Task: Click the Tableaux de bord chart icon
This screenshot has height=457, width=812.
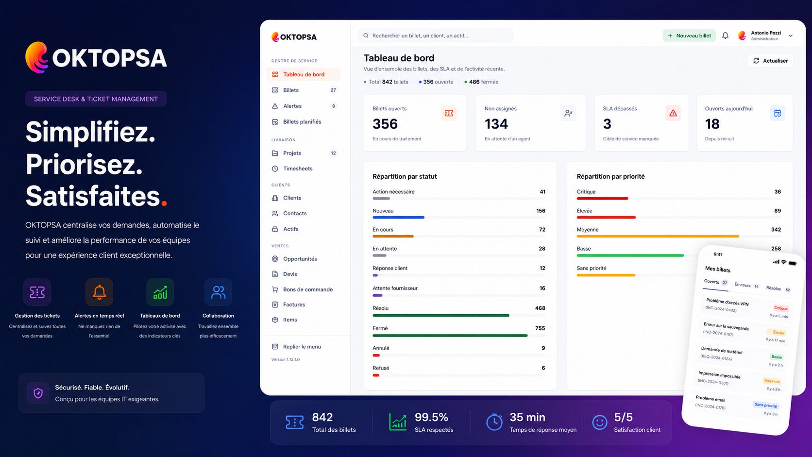Action: [160, 292]
